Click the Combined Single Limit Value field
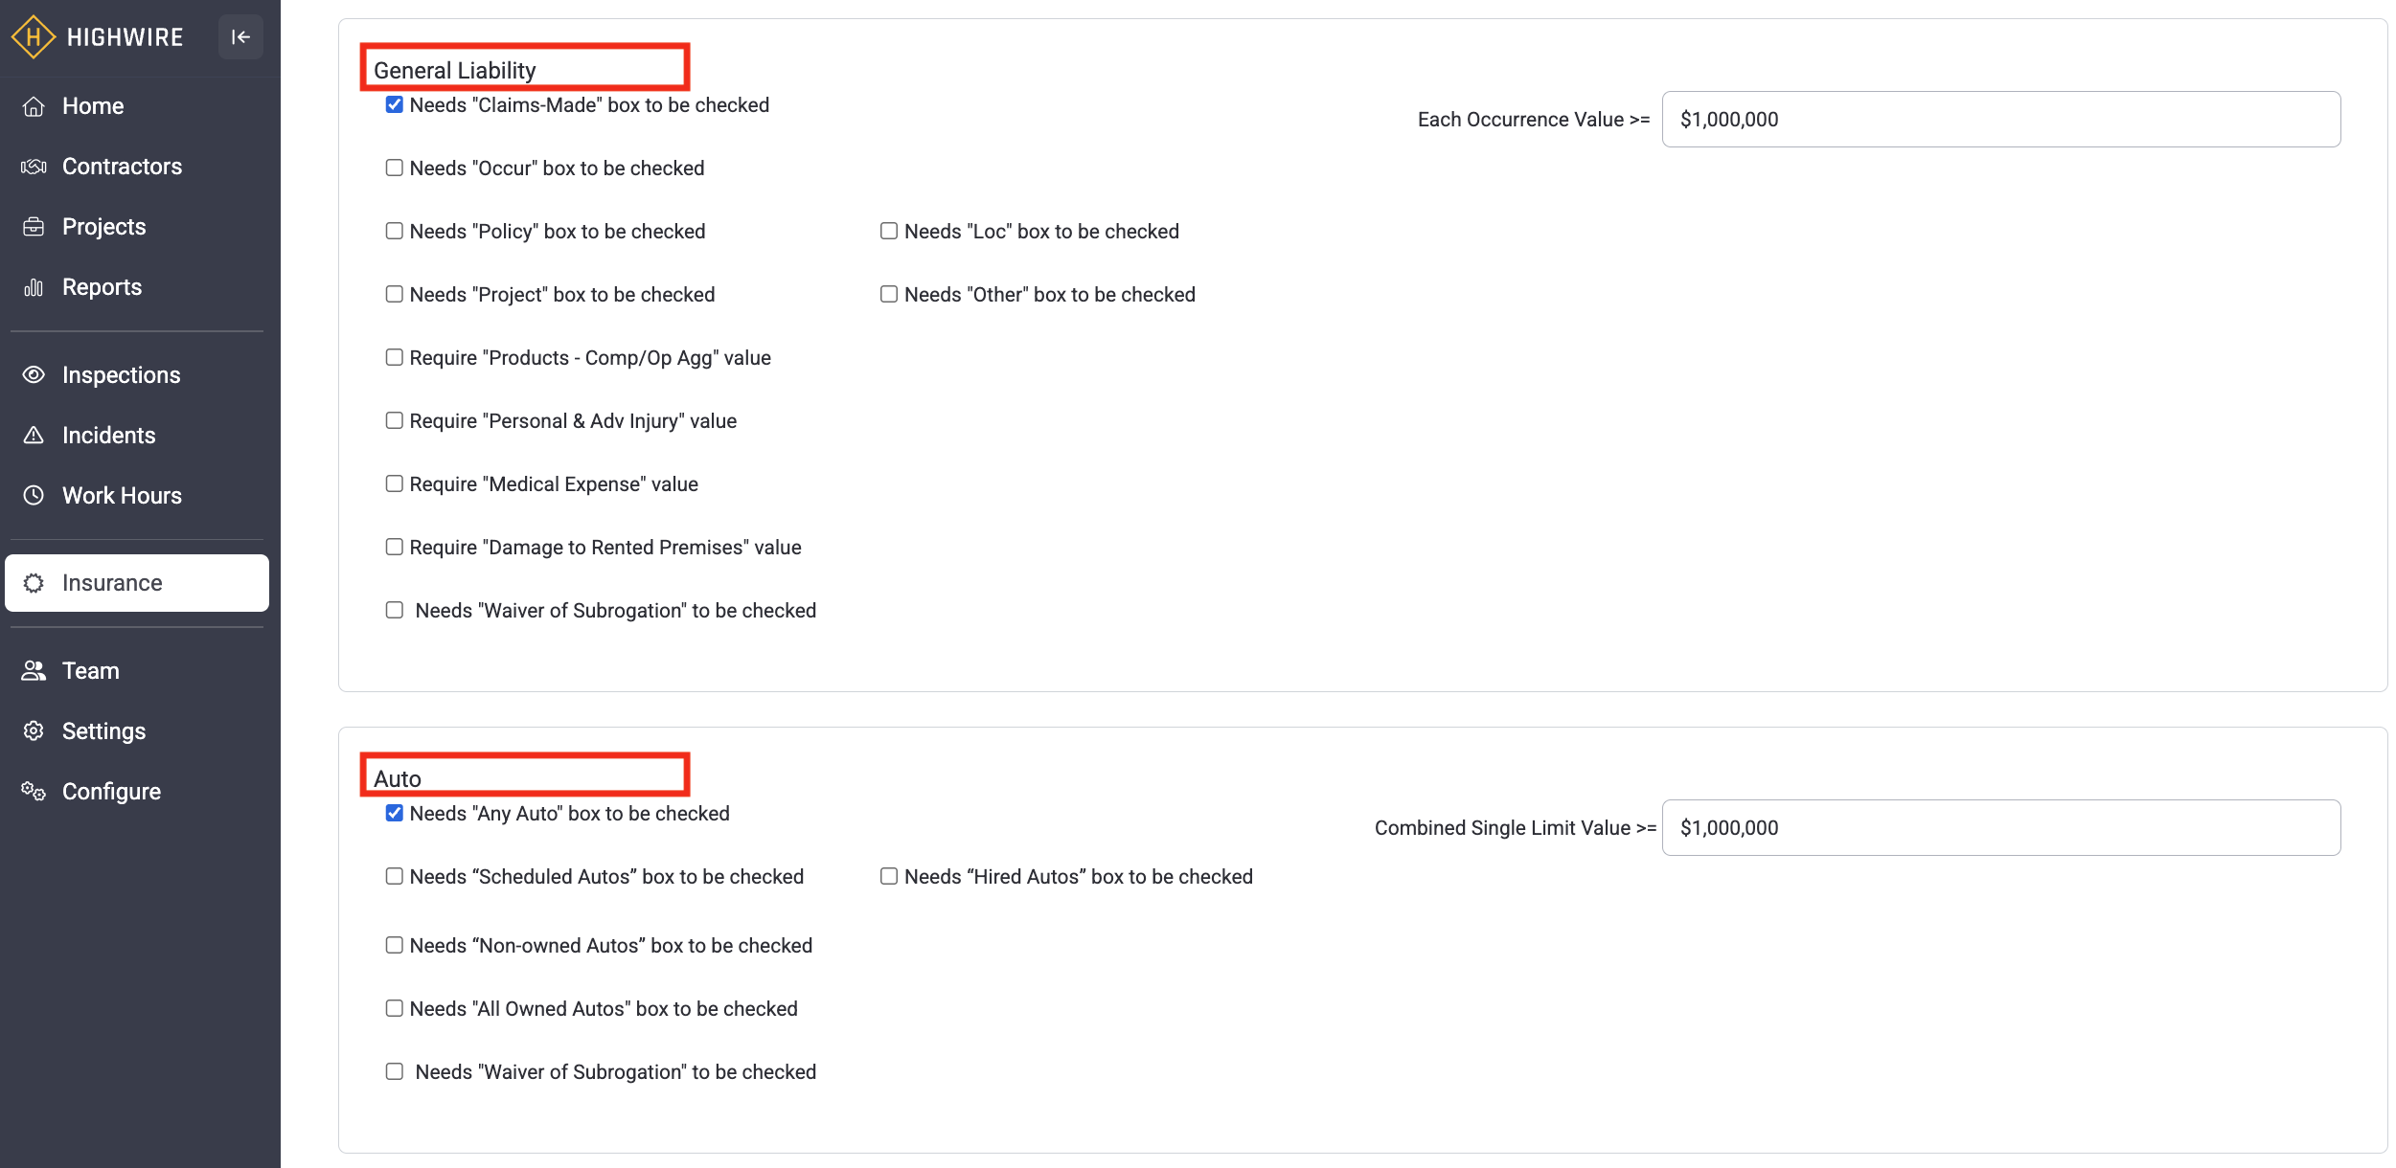Image resolution: width=2396 pixels, height=1168 pixels. point(2000,828)
